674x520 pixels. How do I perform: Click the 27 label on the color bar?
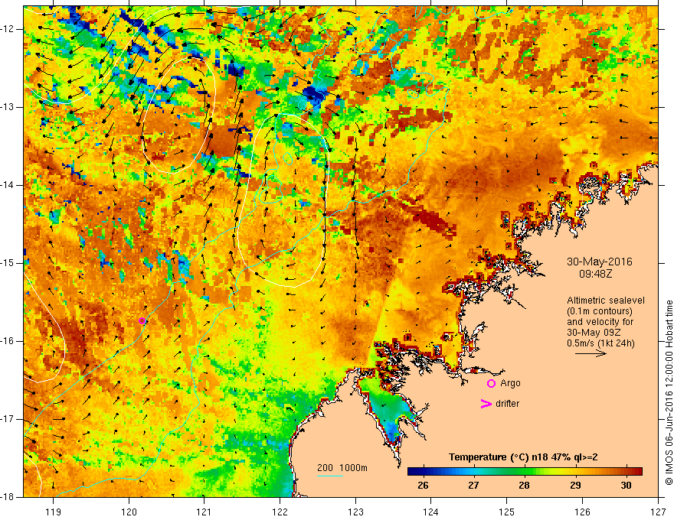pos(473,486)
